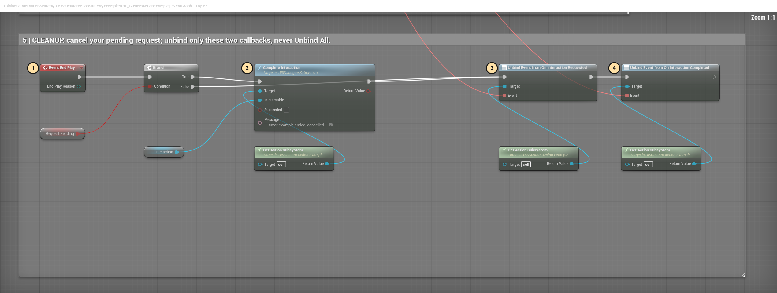This screenshot has height=293, width=777.
Task: Click the Event End Play execution output pin
Action: [80, 77]
